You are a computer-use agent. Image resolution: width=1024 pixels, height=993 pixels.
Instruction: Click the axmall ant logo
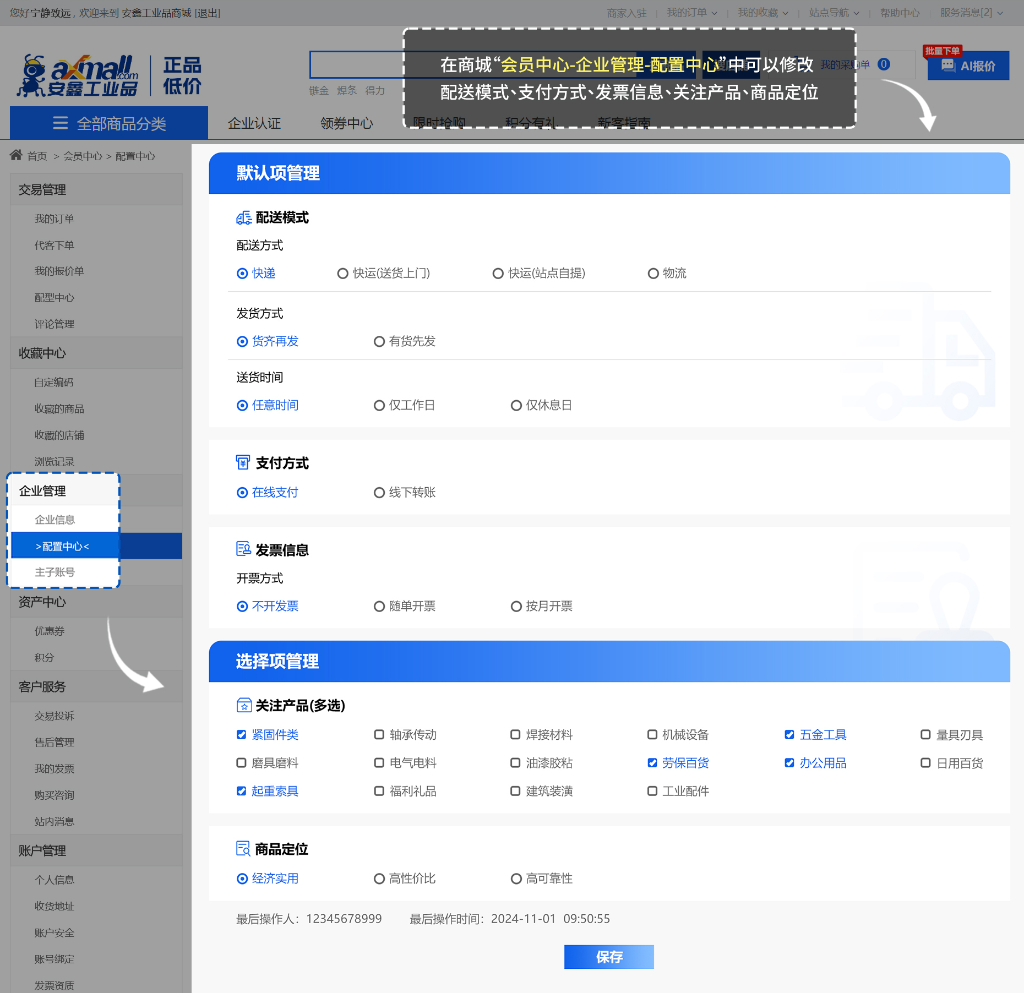78,75
